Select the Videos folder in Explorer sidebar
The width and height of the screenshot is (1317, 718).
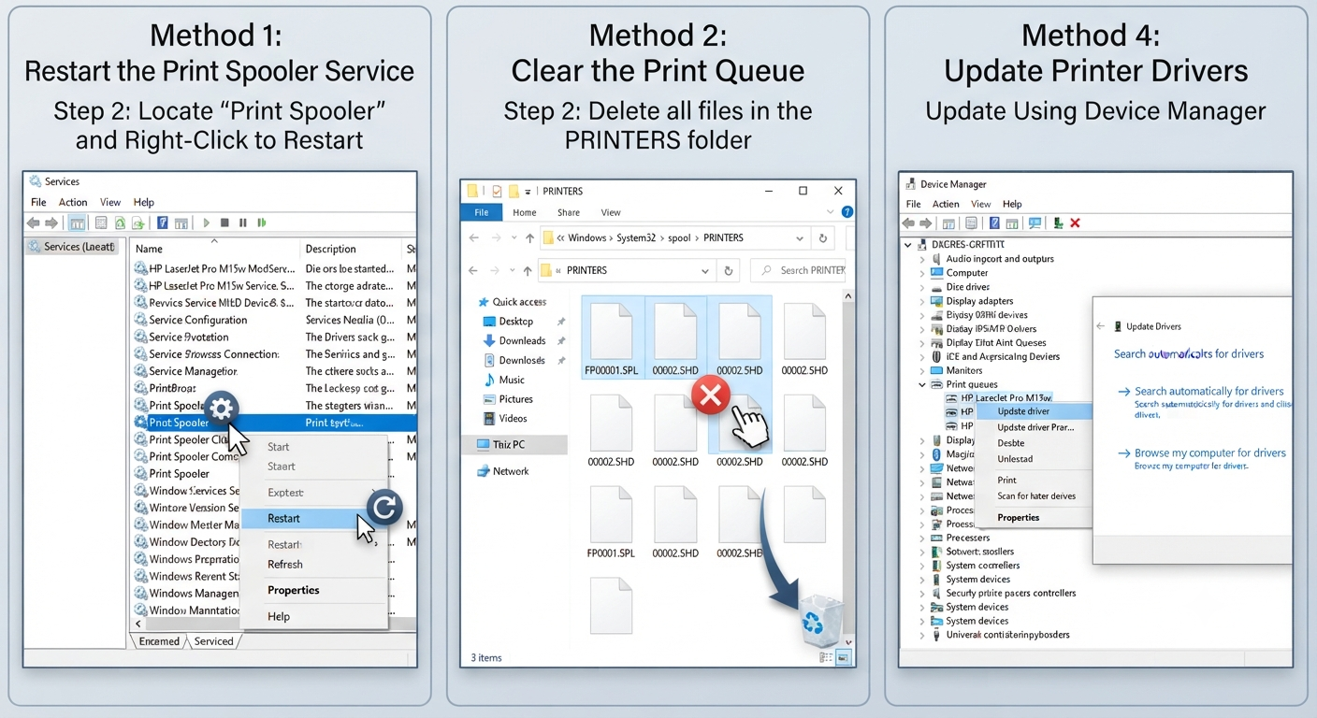pyautogui.click(x=513, y=419)
